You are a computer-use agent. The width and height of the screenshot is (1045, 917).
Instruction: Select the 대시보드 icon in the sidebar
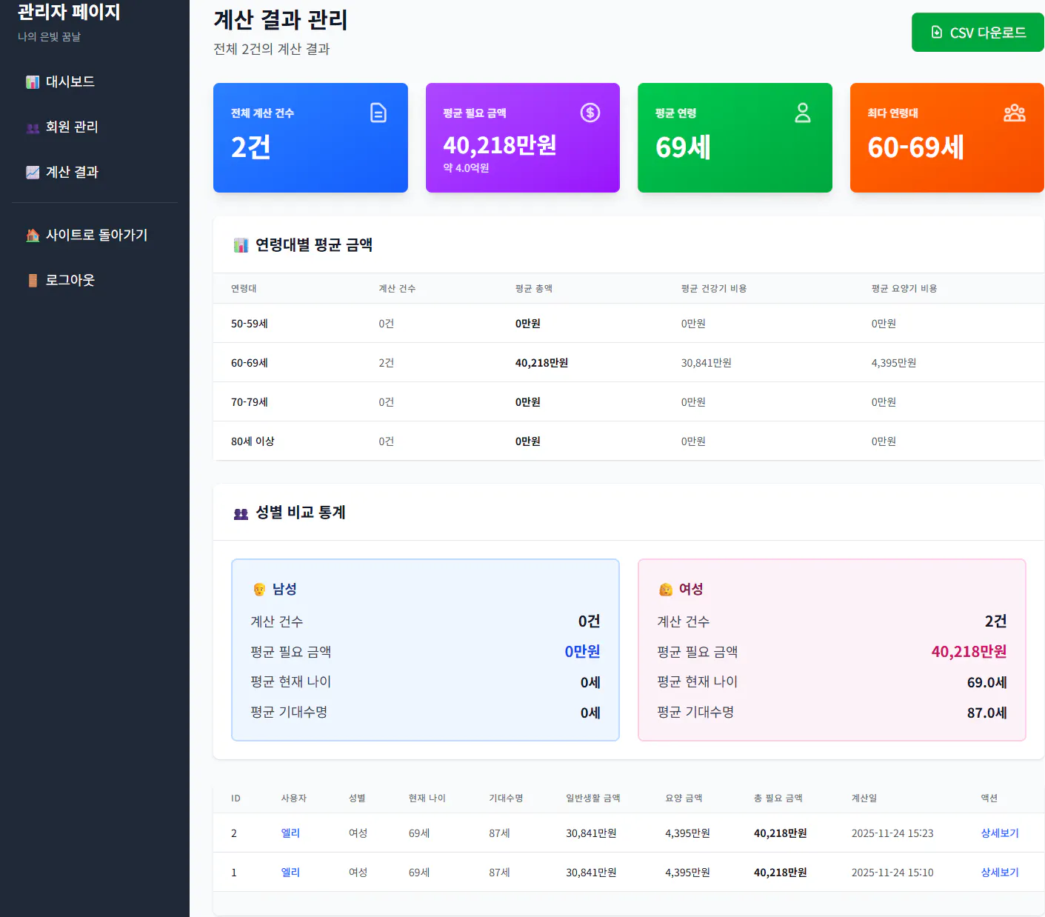tap(33, 81)
